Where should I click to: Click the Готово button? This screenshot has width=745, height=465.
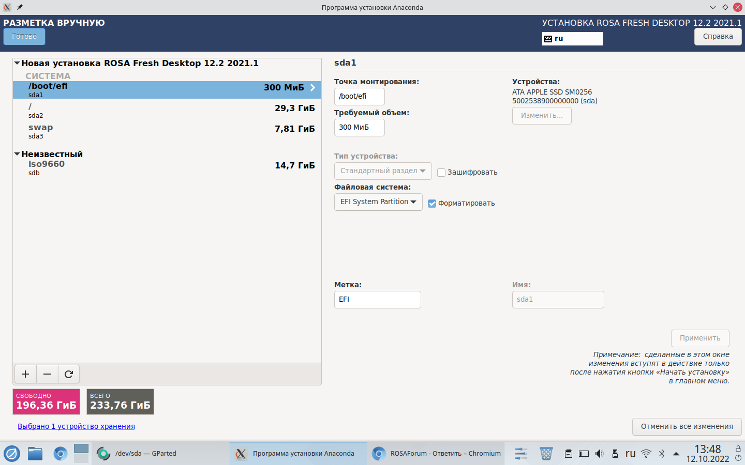click(24, 37)
